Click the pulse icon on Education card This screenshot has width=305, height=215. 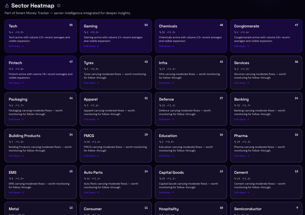click(x=160, y=142)
